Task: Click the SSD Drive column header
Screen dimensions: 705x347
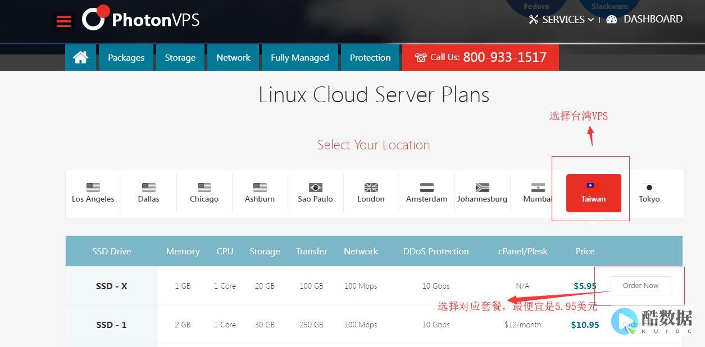Action: click(112, 252)
